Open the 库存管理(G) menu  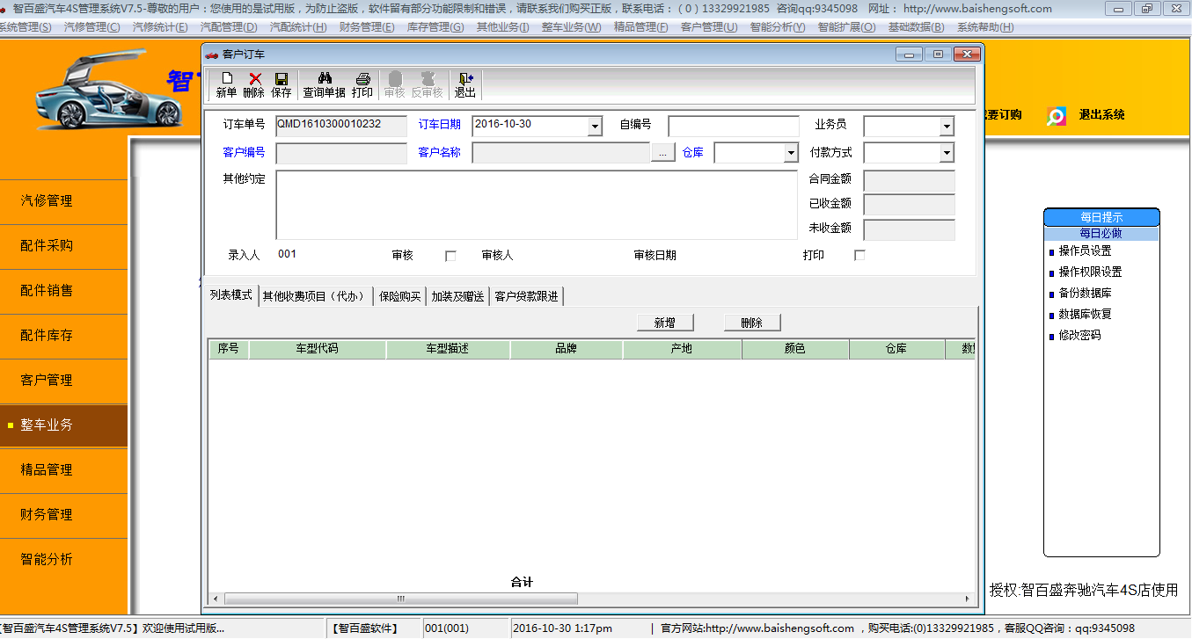(x=435, y=27)
